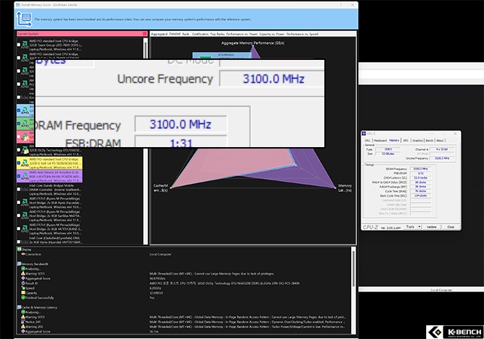Collapse the Memory Bandwidth tree node

(x=18, y=264)
